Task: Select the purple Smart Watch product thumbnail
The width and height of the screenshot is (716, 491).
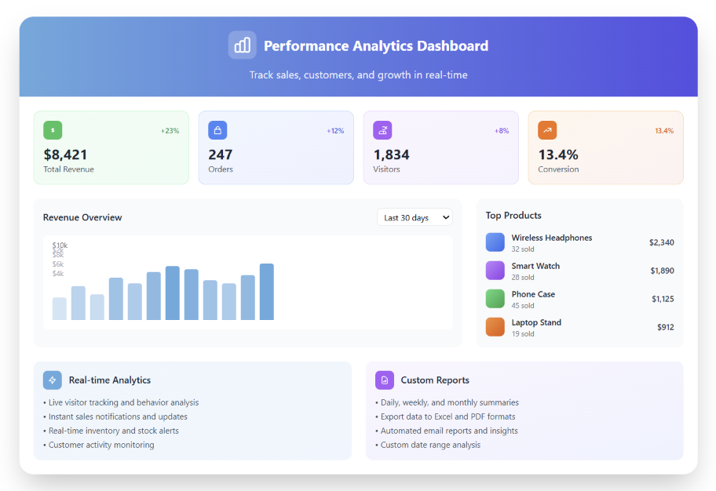Action: tap(495, 271)
